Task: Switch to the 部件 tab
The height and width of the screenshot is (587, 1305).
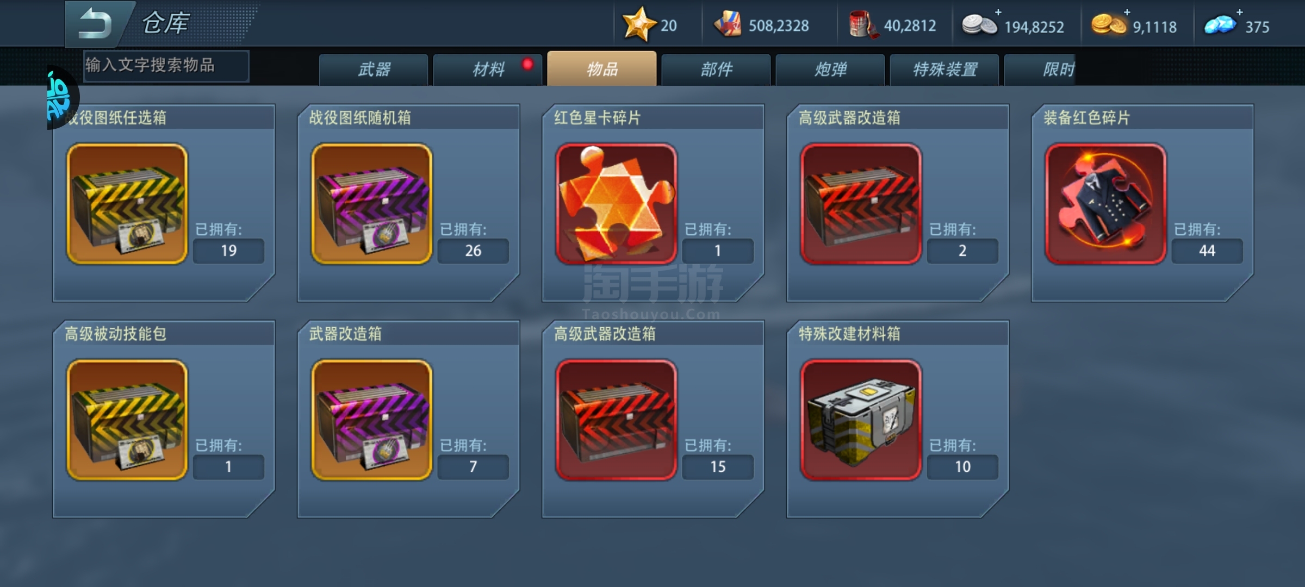Action: pos(716,70)
